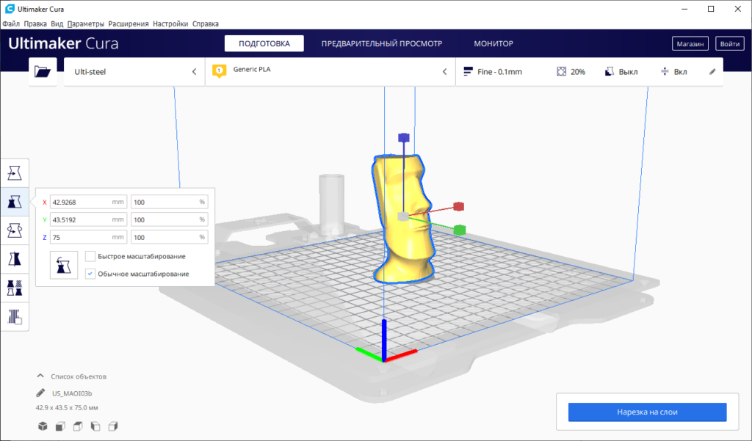
Task: Select the Mirror tool in left toolbar
Action: [14, 259]
